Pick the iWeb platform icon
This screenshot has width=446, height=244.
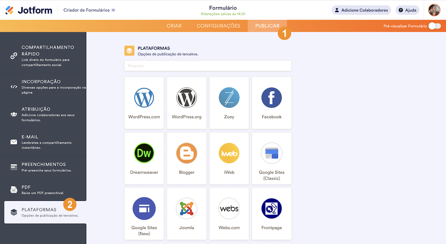tap(229, 153)
